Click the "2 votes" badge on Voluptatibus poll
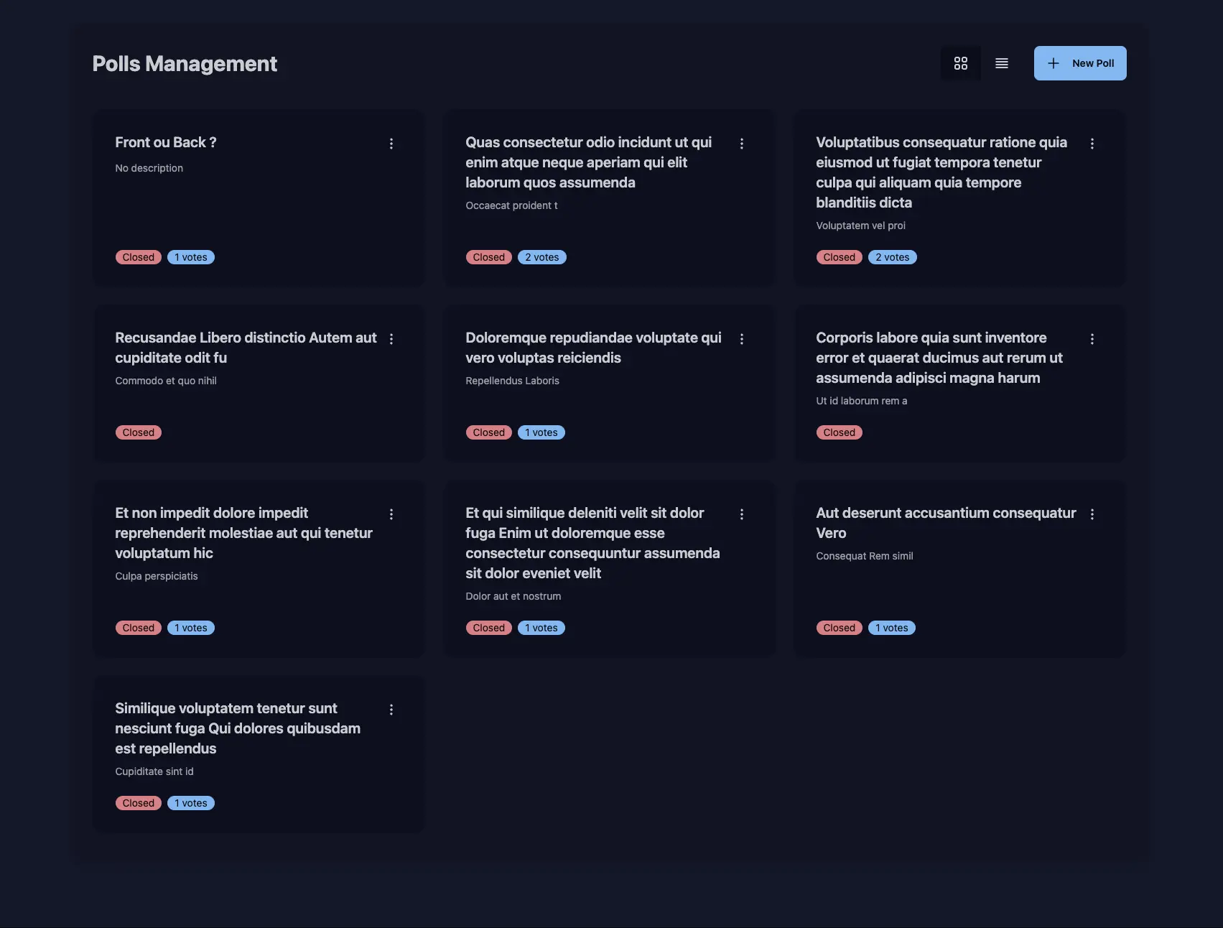This screenshot has width=1223, height=928. 892,256
